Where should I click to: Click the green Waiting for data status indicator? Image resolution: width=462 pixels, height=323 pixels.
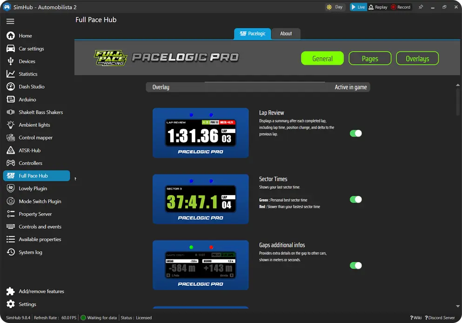83,318
